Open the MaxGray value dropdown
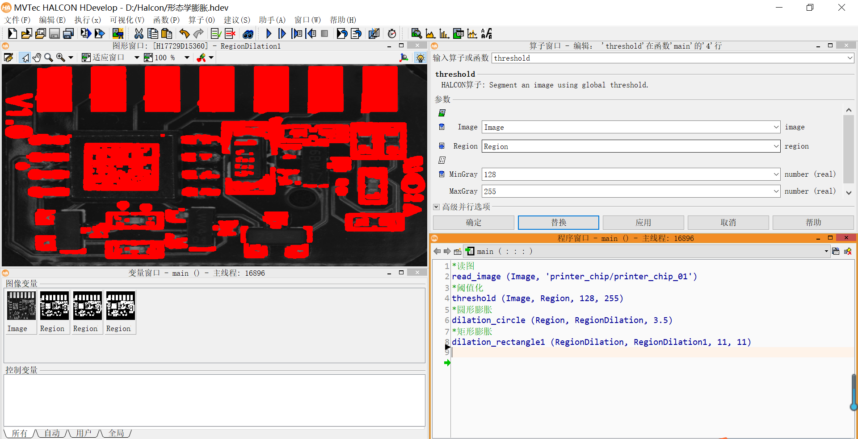Screen dimensions: 858x439 776,191
